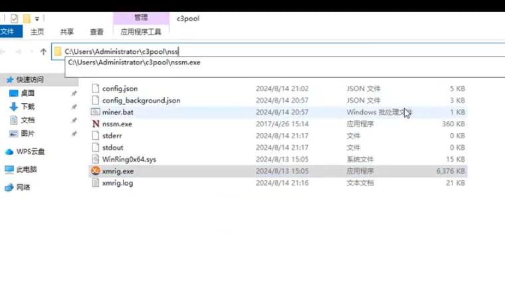Click the pin icon next to 下载
The image size is (505, 308).
point(74,106)
